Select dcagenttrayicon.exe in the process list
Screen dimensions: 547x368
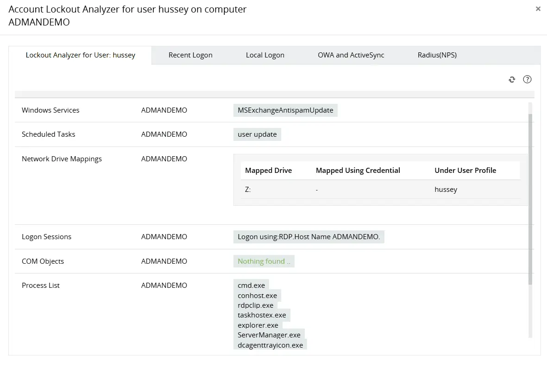coord(270,344)
